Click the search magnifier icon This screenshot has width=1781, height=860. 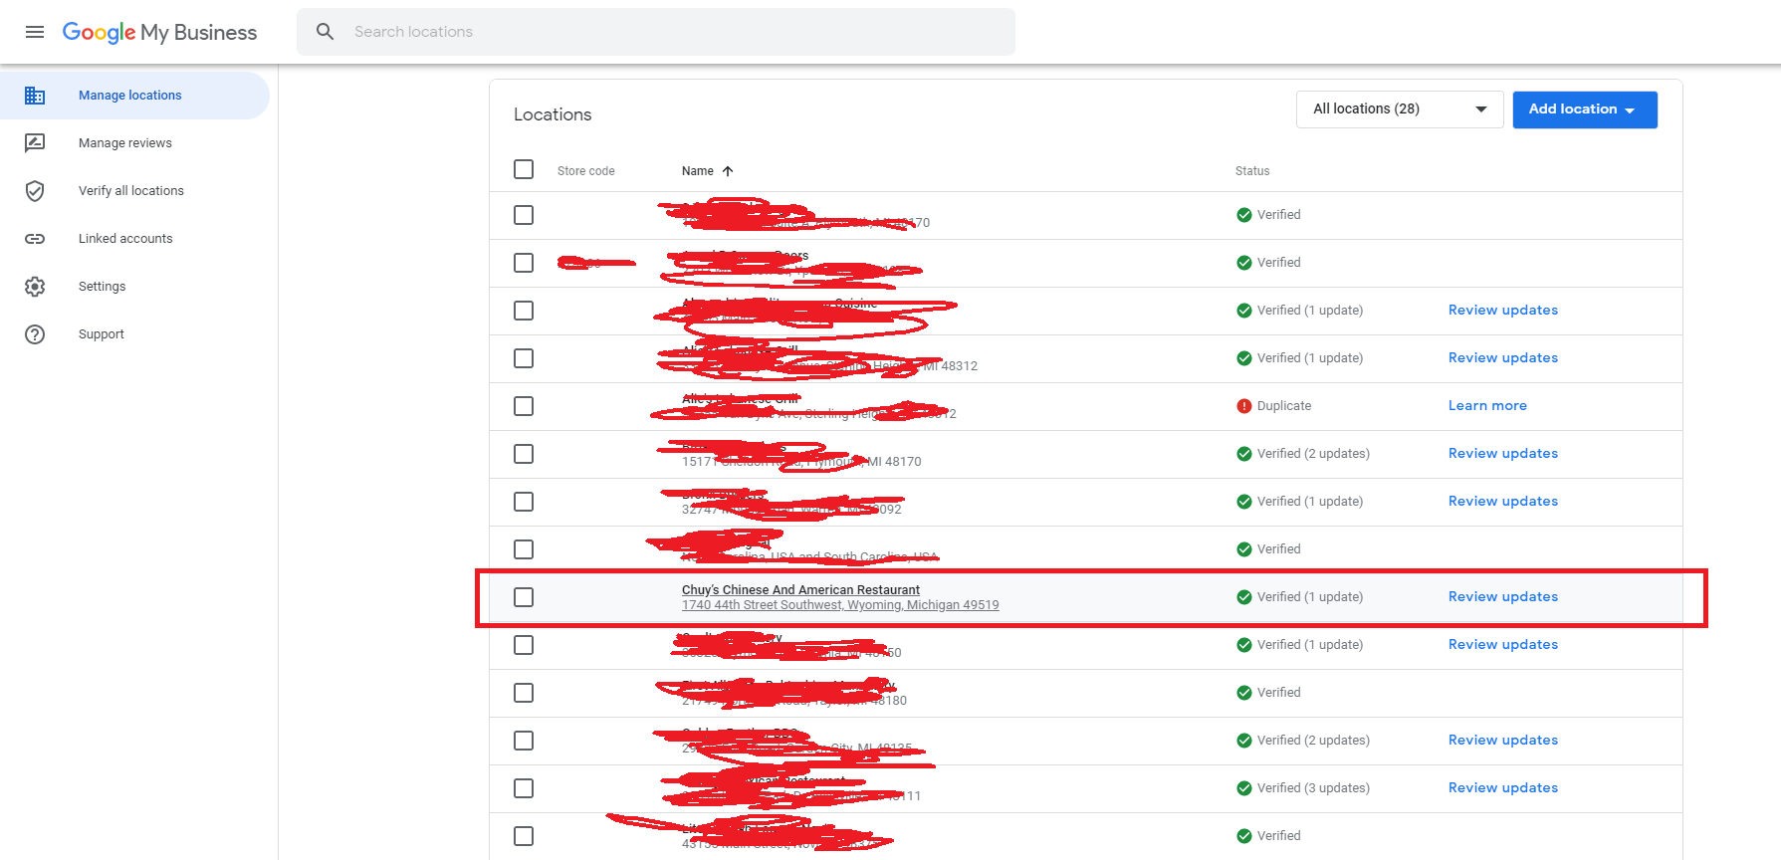(x=325, y=32)
